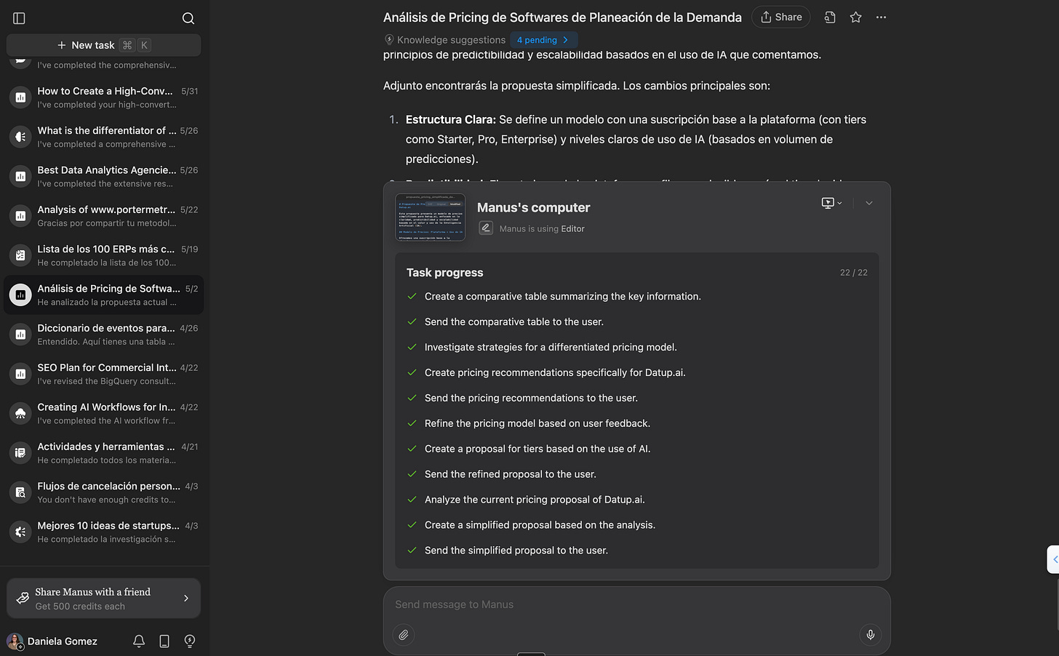This screenshot has width=1059, height=656.
Task: Click the 22 / 22 progress counter
Action: [x=853, y=273]
